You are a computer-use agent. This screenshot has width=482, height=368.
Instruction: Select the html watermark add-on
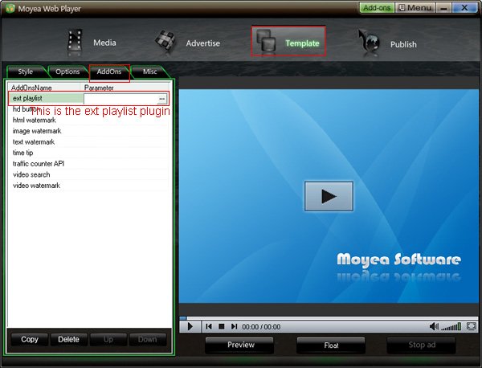point(88,120)
